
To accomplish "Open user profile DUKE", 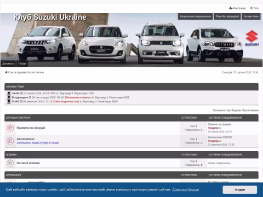I will (x=15, y=101).
